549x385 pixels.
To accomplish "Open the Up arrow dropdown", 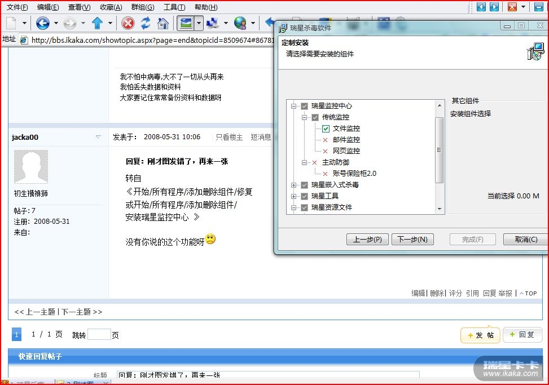I will [110, 24].
